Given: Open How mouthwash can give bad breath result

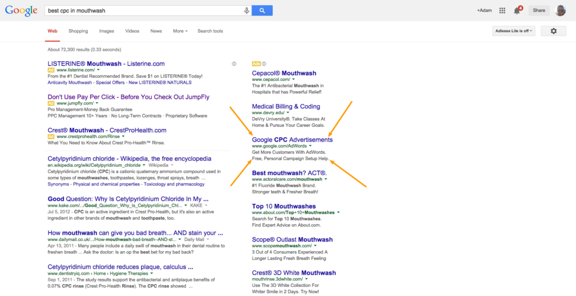Looking at the screenshot, I should (135, 233).
